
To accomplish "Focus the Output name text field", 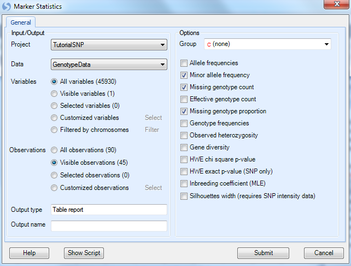I will point(109,225).
